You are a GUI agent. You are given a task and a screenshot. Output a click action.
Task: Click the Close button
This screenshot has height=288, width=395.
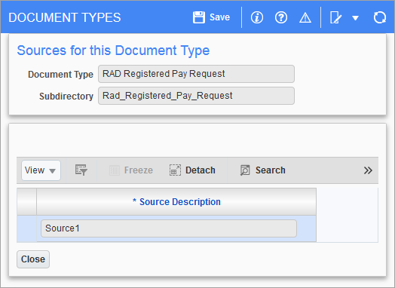[33, 259]
